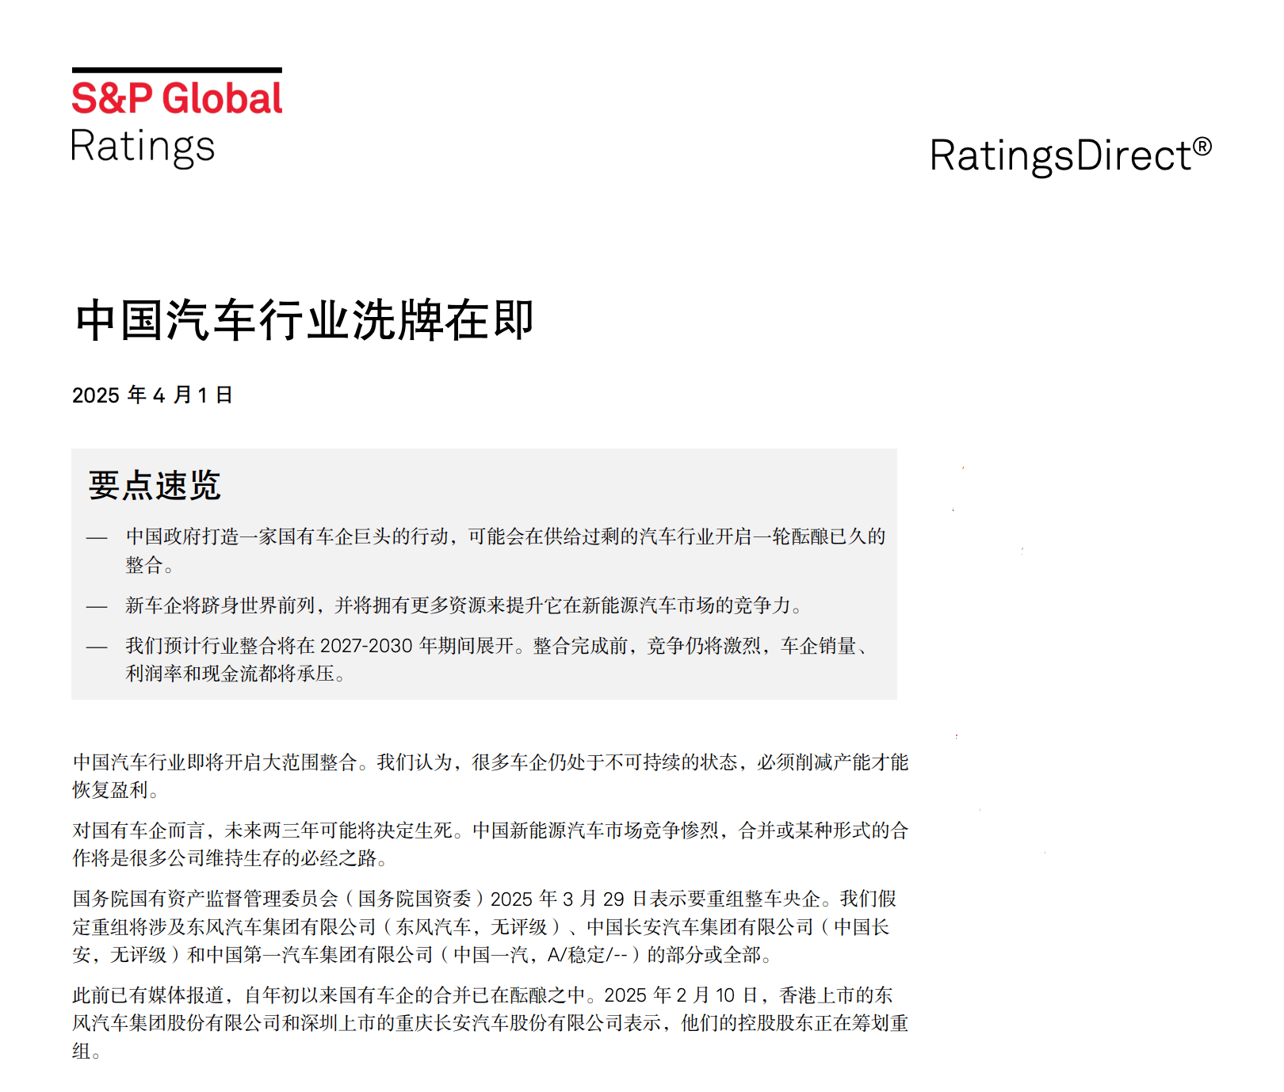The width and height of the screenshot is (1284, 1092).
Task: Click the paragraph starting 对国有车企而言
Action: tap(491, 844)
